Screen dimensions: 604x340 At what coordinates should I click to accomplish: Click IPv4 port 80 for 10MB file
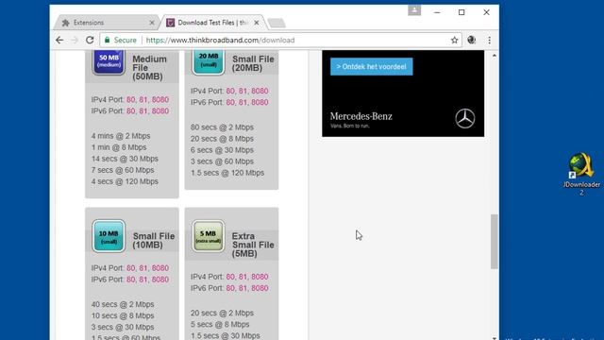coord(131,268)
